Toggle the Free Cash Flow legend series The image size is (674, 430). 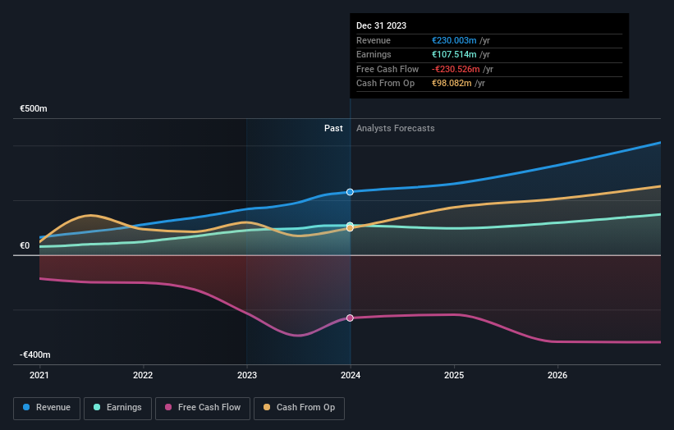(x=203, y=408)
